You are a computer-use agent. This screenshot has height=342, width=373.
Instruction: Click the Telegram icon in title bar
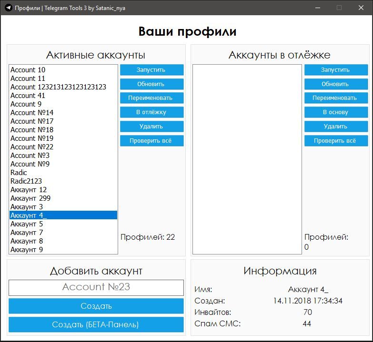(x=8, y=8)
